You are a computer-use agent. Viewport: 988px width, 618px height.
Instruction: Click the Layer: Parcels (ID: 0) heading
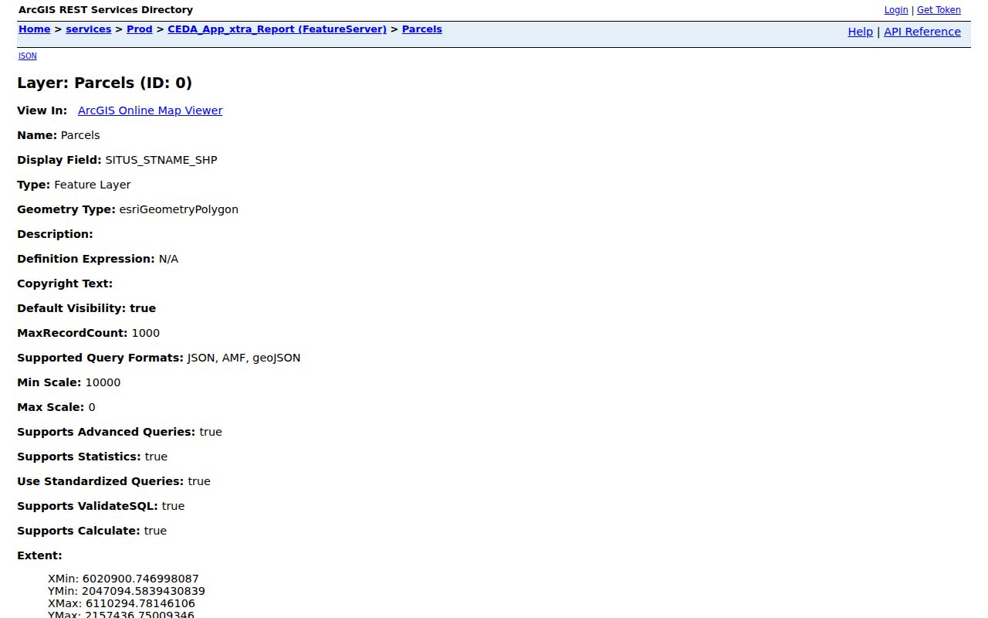(104, 83)
